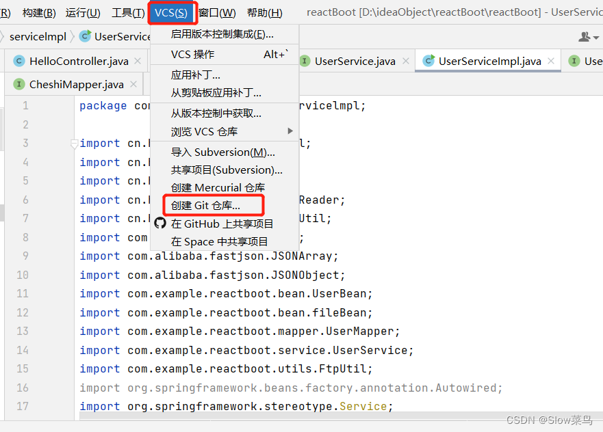Switch to UserServiceImpl.java tab
This screenshot has width=603, height=432.
click(x=489, y=61)
